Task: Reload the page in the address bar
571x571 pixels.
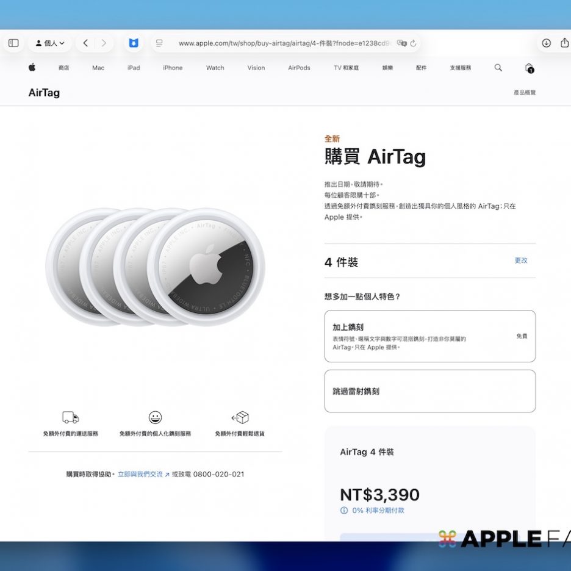Action: (413, 43)
